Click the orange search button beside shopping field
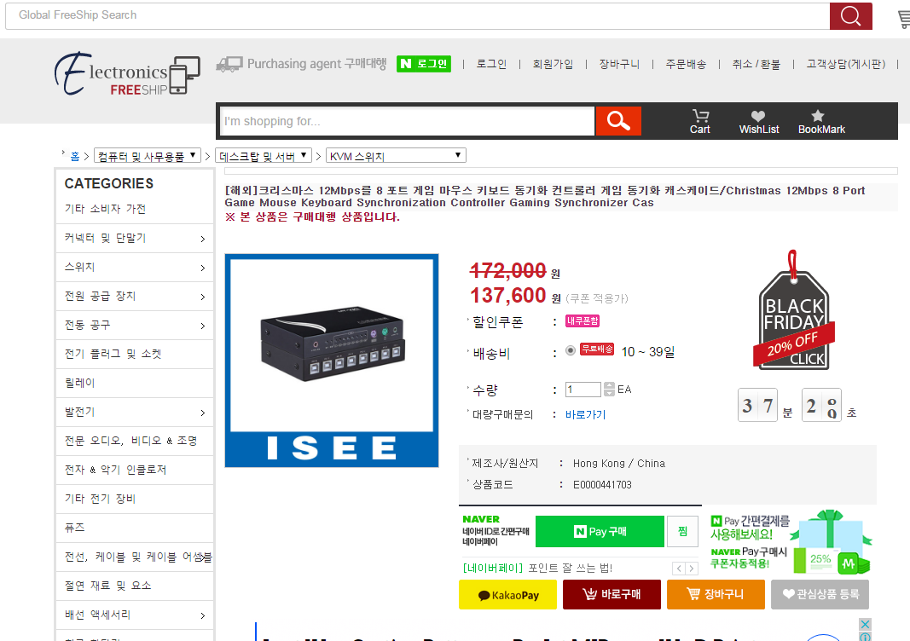 617,121
